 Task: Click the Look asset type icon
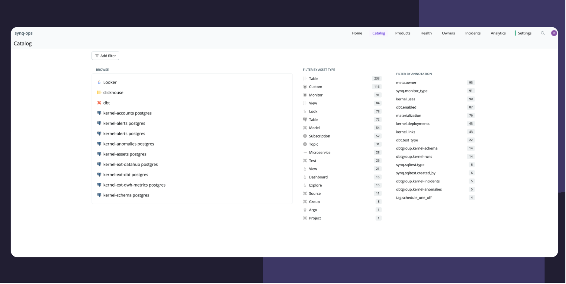tap(305, 112)
